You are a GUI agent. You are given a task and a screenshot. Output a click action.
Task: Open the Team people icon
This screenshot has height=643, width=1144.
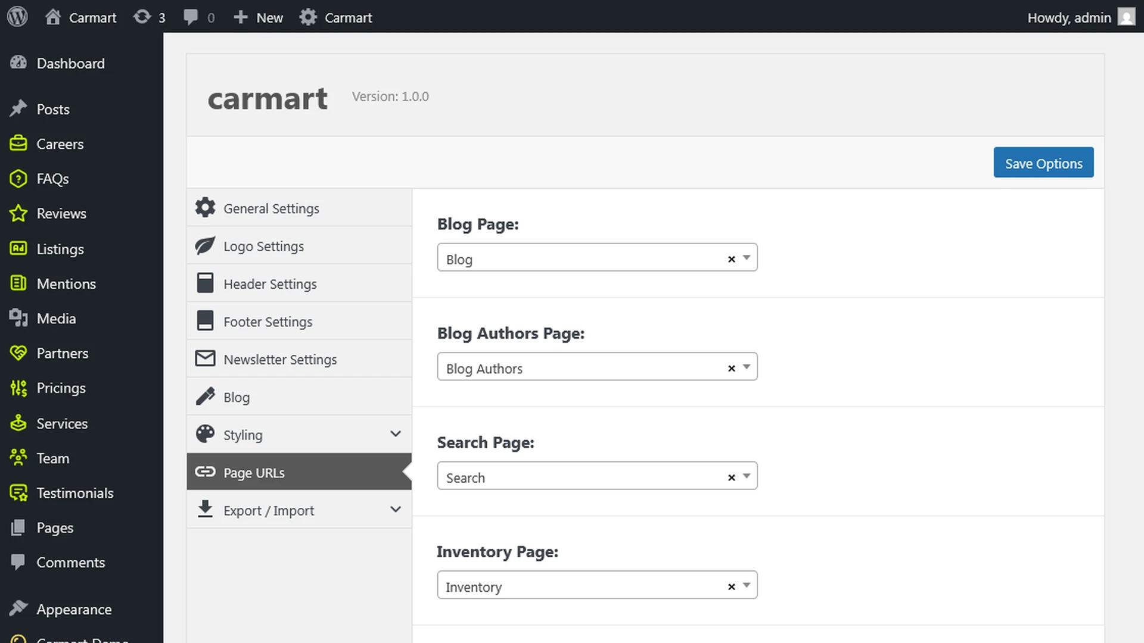18,458
